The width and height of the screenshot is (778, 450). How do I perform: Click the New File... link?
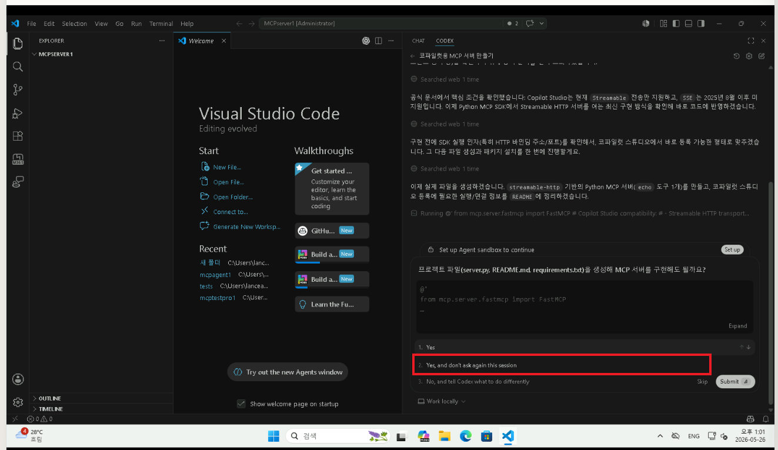[x=227, y=167]
